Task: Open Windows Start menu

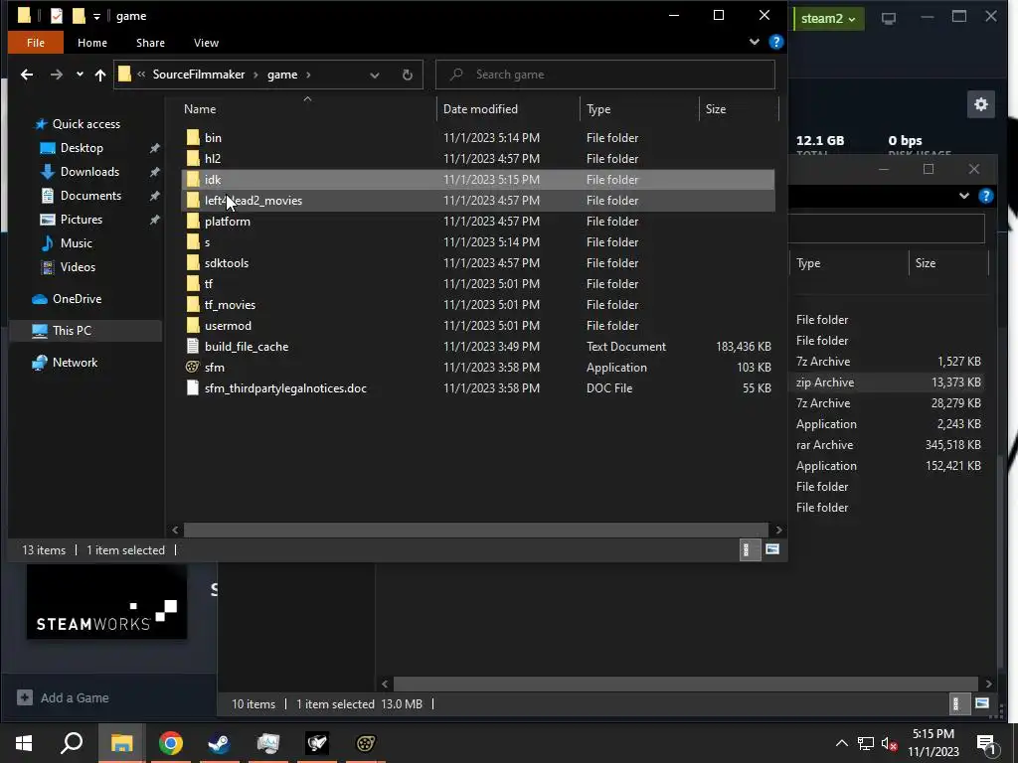Action: point(24,743)
